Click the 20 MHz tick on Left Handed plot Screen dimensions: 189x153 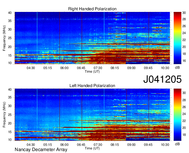(x=10, y=123)
